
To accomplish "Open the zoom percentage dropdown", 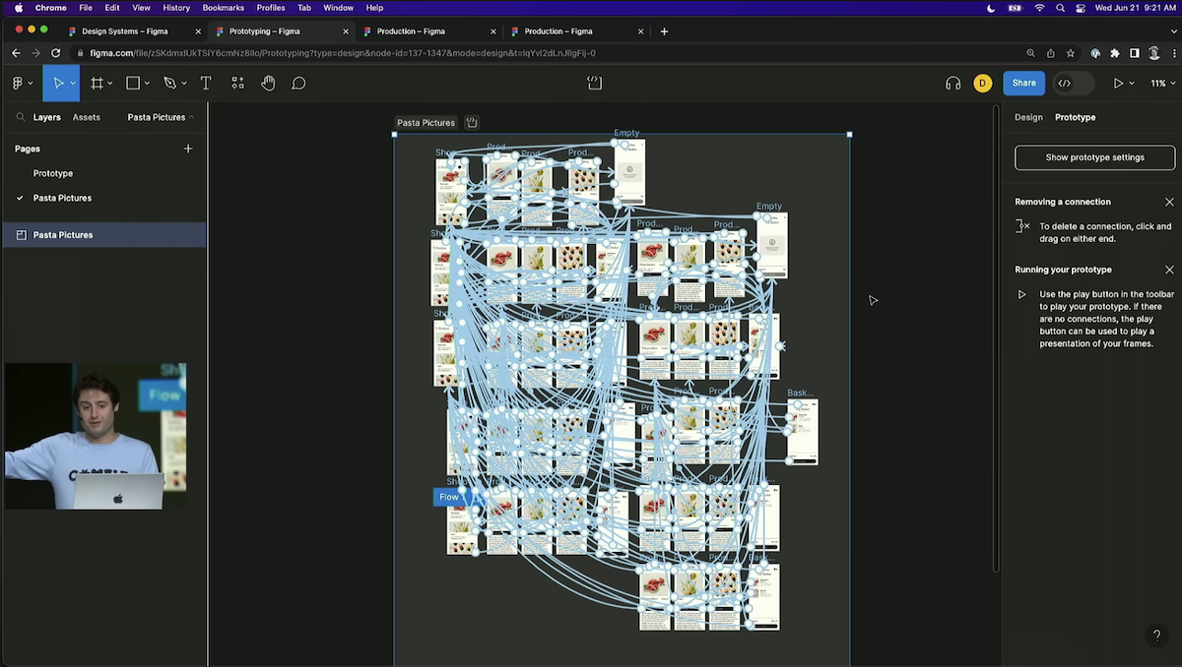I will [x=1160, y=83].
